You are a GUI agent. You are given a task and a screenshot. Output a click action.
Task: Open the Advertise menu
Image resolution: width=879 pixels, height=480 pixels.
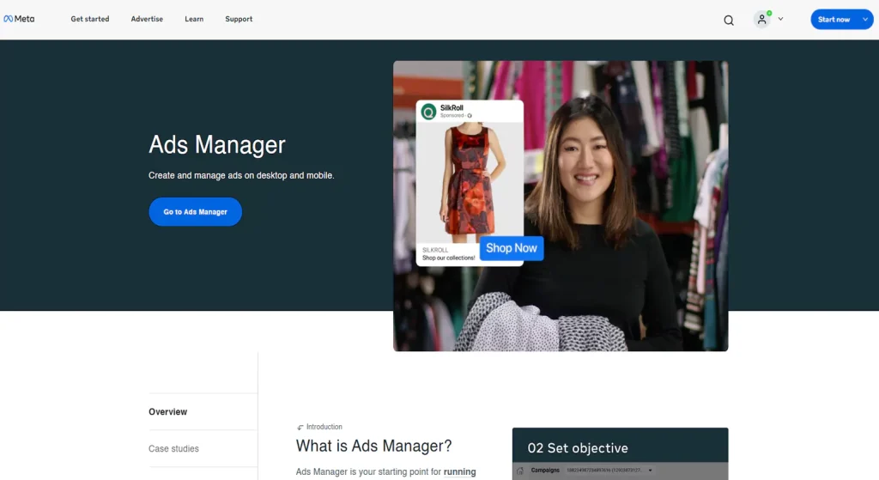click(x=147, y=19)
